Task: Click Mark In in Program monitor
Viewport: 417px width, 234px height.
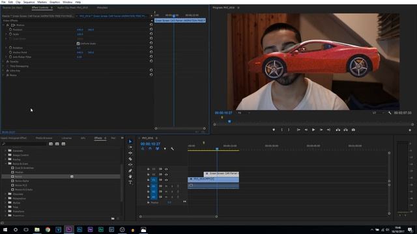Action: pyautogui.click(x=282, y=130)
